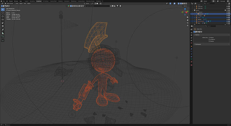This screenshot has width=231, height=126.
Task: Enable the Locations checkbox
Action: [x=209, y=39]
